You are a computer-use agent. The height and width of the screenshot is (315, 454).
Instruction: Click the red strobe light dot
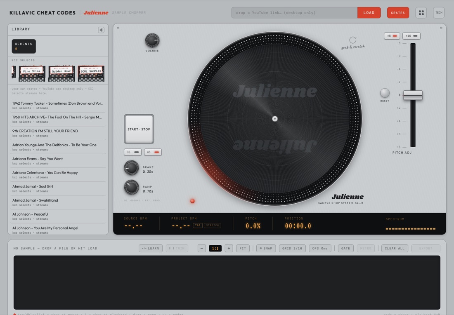point(192,201)
